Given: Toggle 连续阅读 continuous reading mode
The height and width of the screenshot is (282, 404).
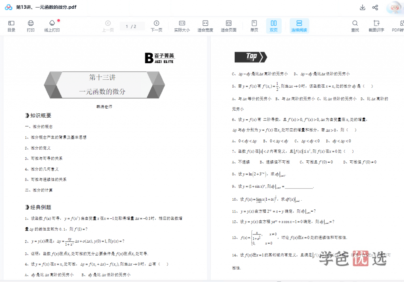Looking at the screenshot, I should click(299, 26).
